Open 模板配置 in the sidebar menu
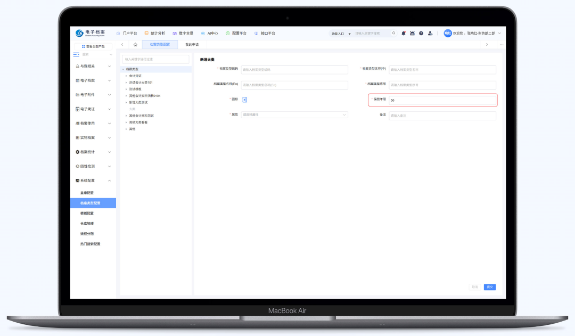Viewport: 575px width, 336px height. pyautogui.click(x=87, y=213)
